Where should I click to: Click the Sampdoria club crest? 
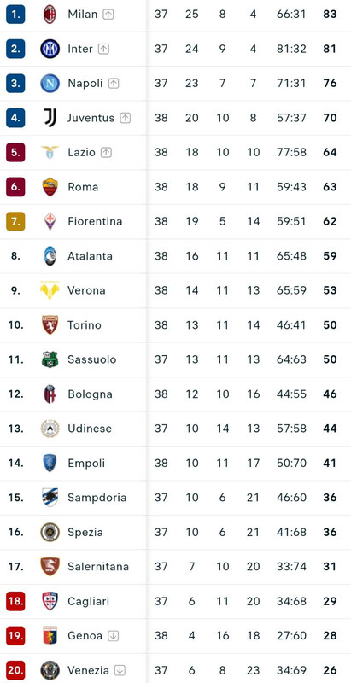click(x=50, y=498)
